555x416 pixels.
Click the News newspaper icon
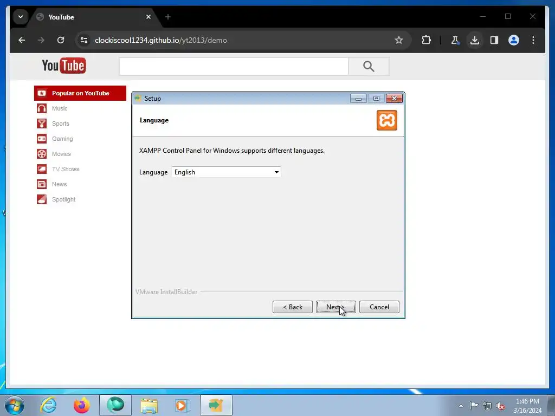[42, 184]
